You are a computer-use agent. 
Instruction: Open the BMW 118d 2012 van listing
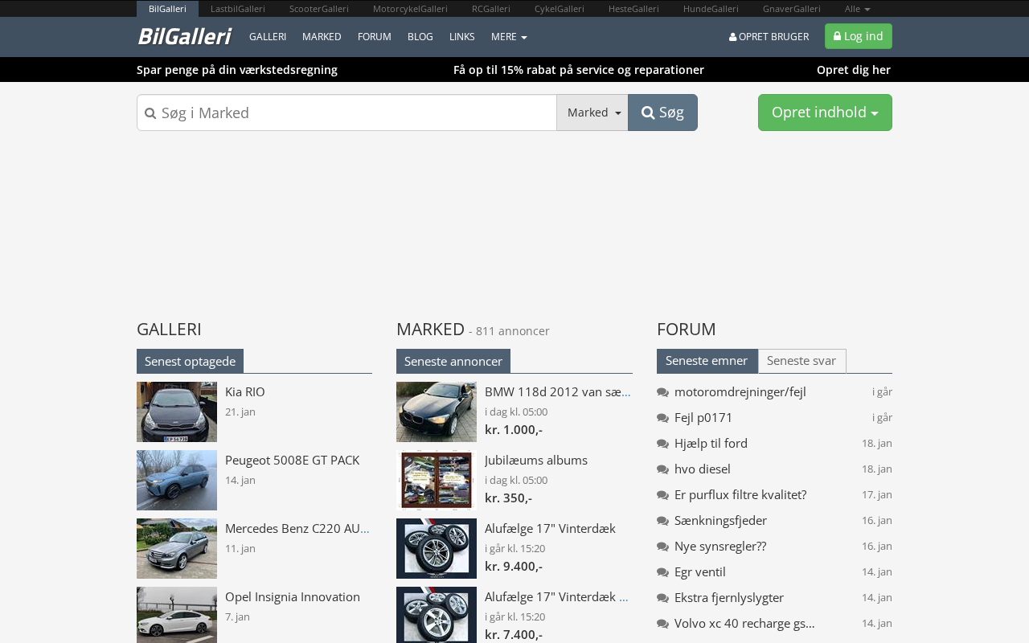[x=558, y=392]
